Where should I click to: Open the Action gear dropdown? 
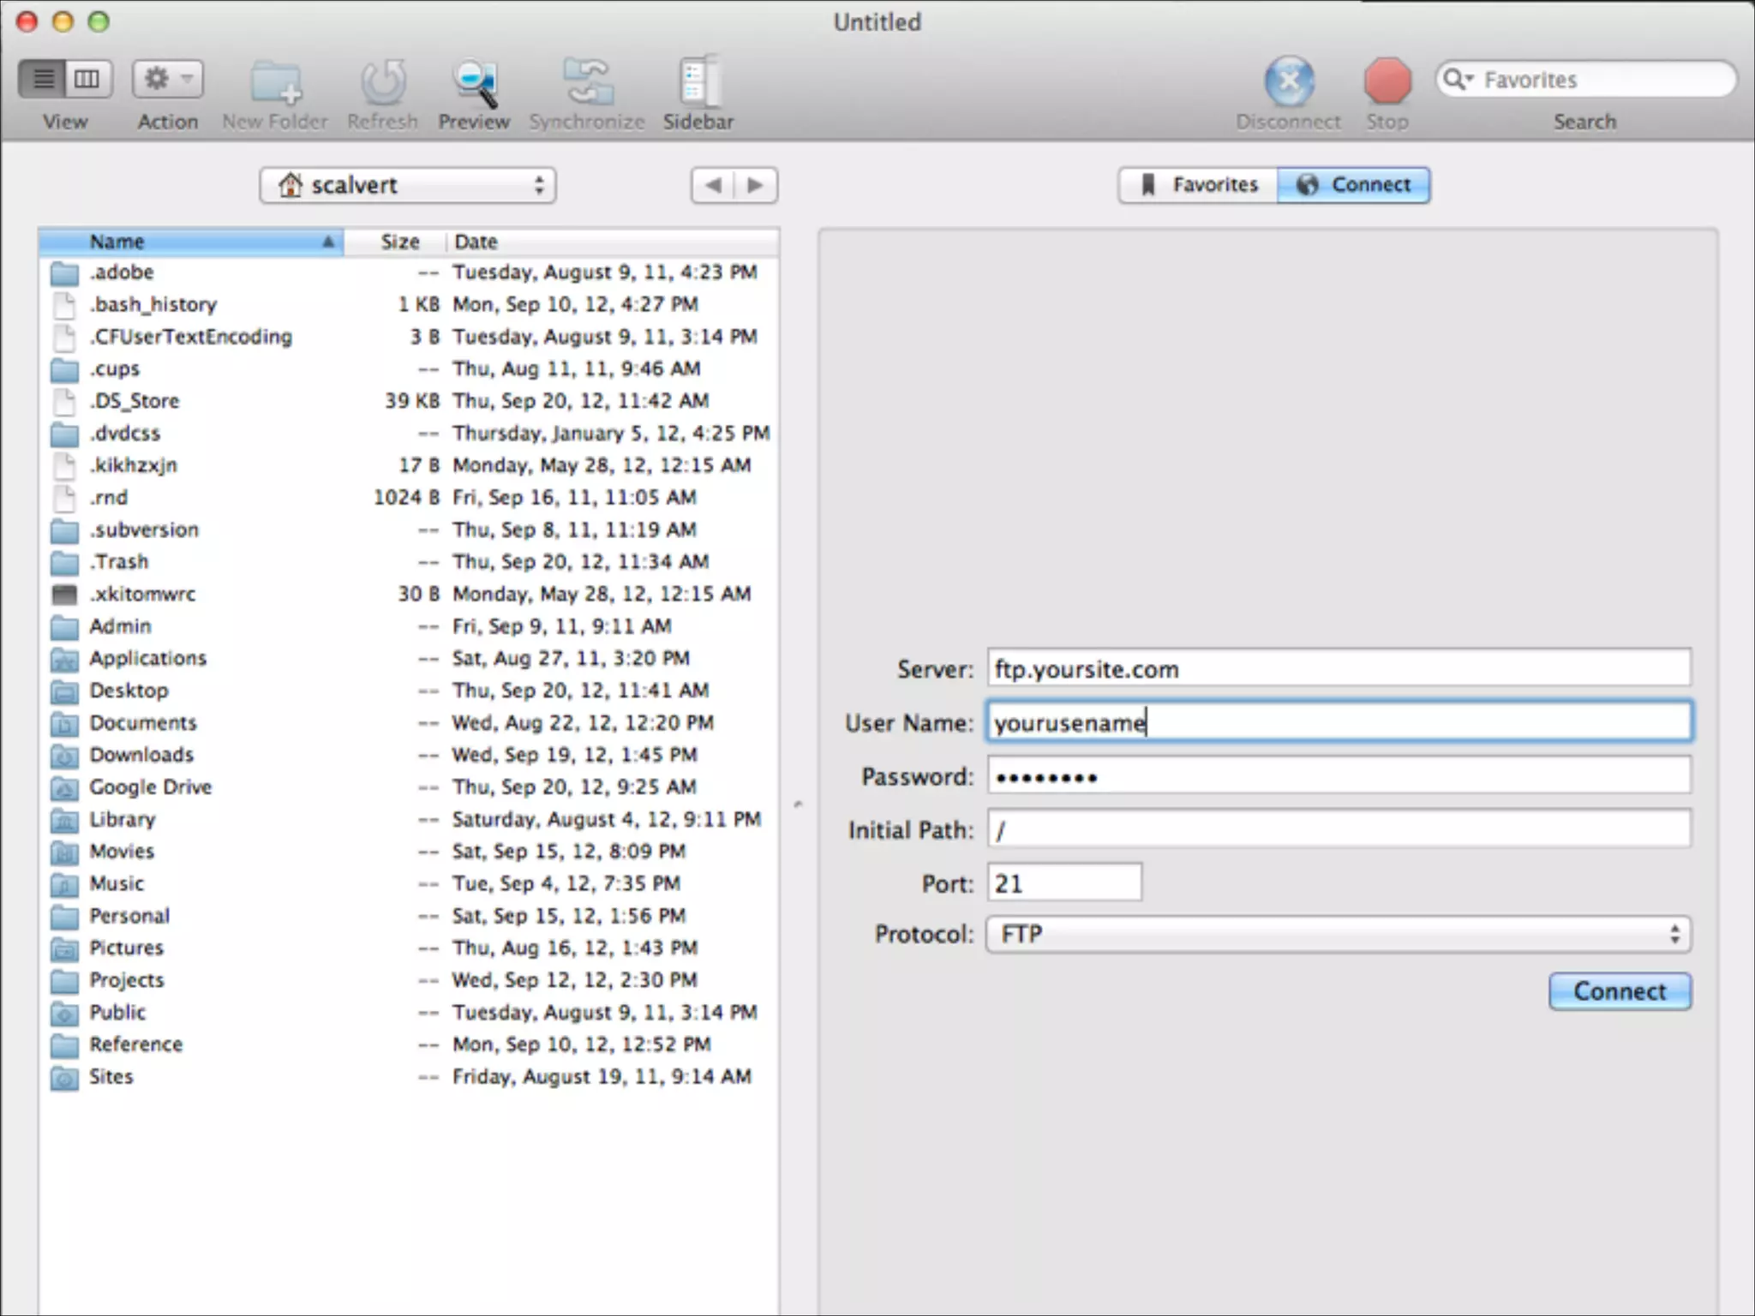point(167,80)
